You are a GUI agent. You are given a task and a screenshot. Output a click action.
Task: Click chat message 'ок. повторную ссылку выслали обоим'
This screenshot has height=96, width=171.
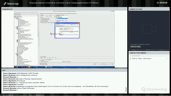30,83
